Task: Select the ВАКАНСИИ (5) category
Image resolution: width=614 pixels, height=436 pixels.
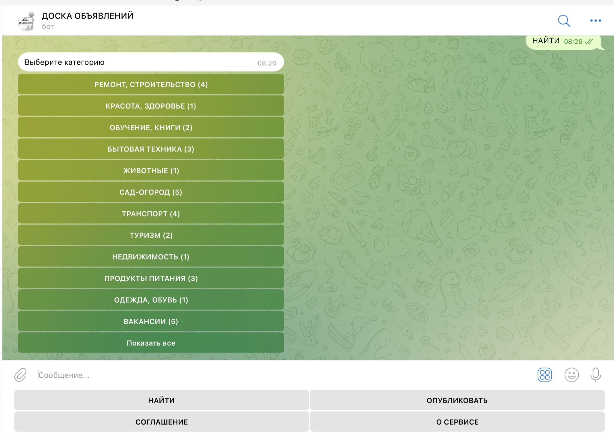Action: (x=151, y=321)
